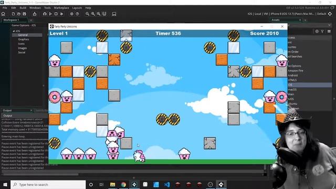The image size is (336, 189).
Task: Open the Marketplace menu
Action: (x=61, y=8)
